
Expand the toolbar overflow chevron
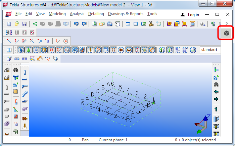pos(227,24)
